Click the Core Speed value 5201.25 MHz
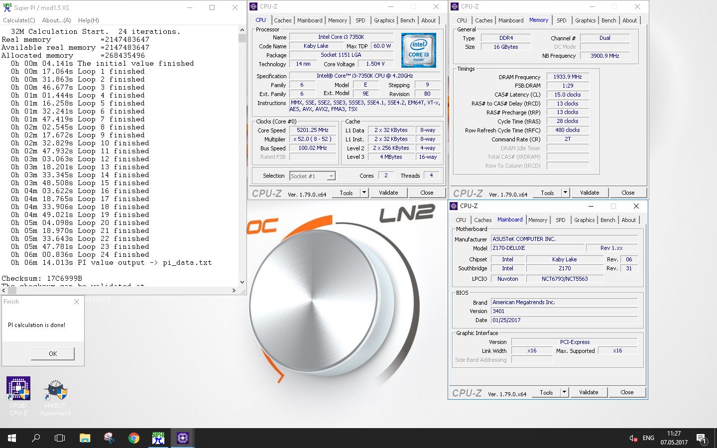Viewport: 717px width, 448px height. coord(313,130)
